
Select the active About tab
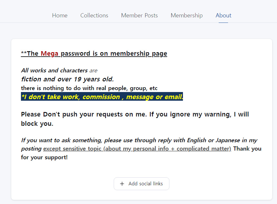coord(223,15)
